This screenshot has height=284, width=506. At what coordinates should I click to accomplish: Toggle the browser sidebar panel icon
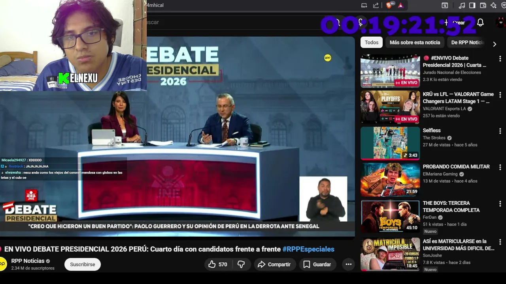click(472, 5)
